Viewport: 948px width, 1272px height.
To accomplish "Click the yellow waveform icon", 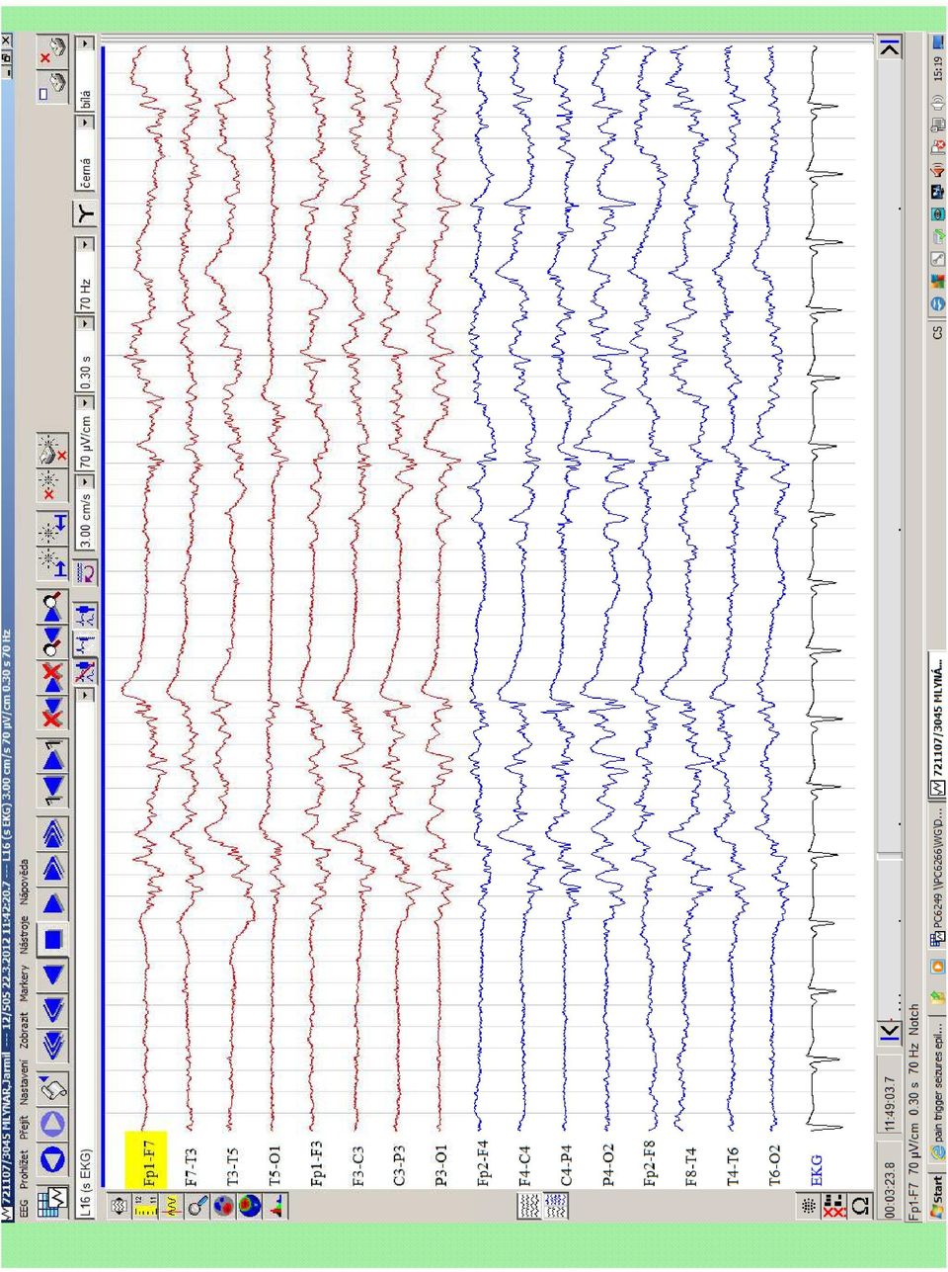I will click(x=170, y=1206).
